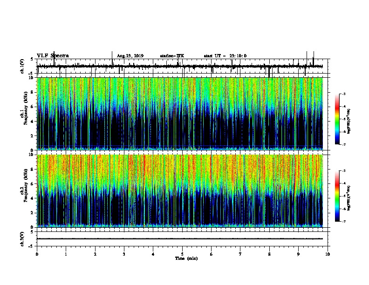Click the ch.1 waveform trace panel
Screen dimensions: 369x285
pyautogui.click(x=182, y=66)
